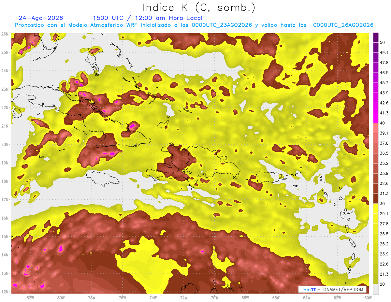Click the longitude axis label '64W'
391x302 pixels.
tap(307, 297)
